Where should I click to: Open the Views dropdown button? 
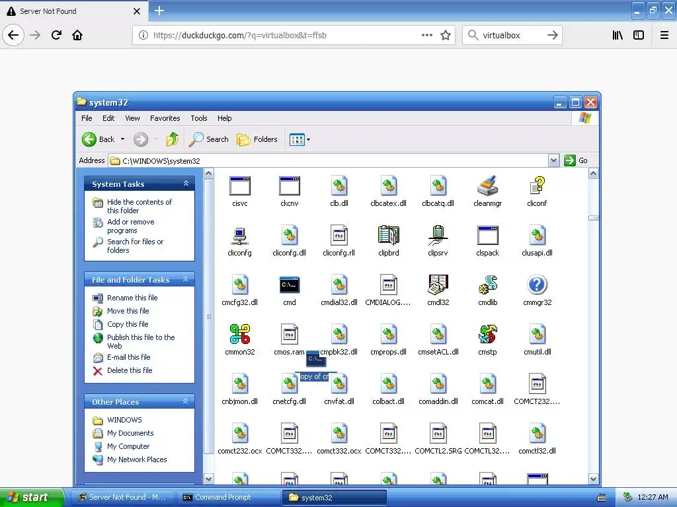point(299,139)
